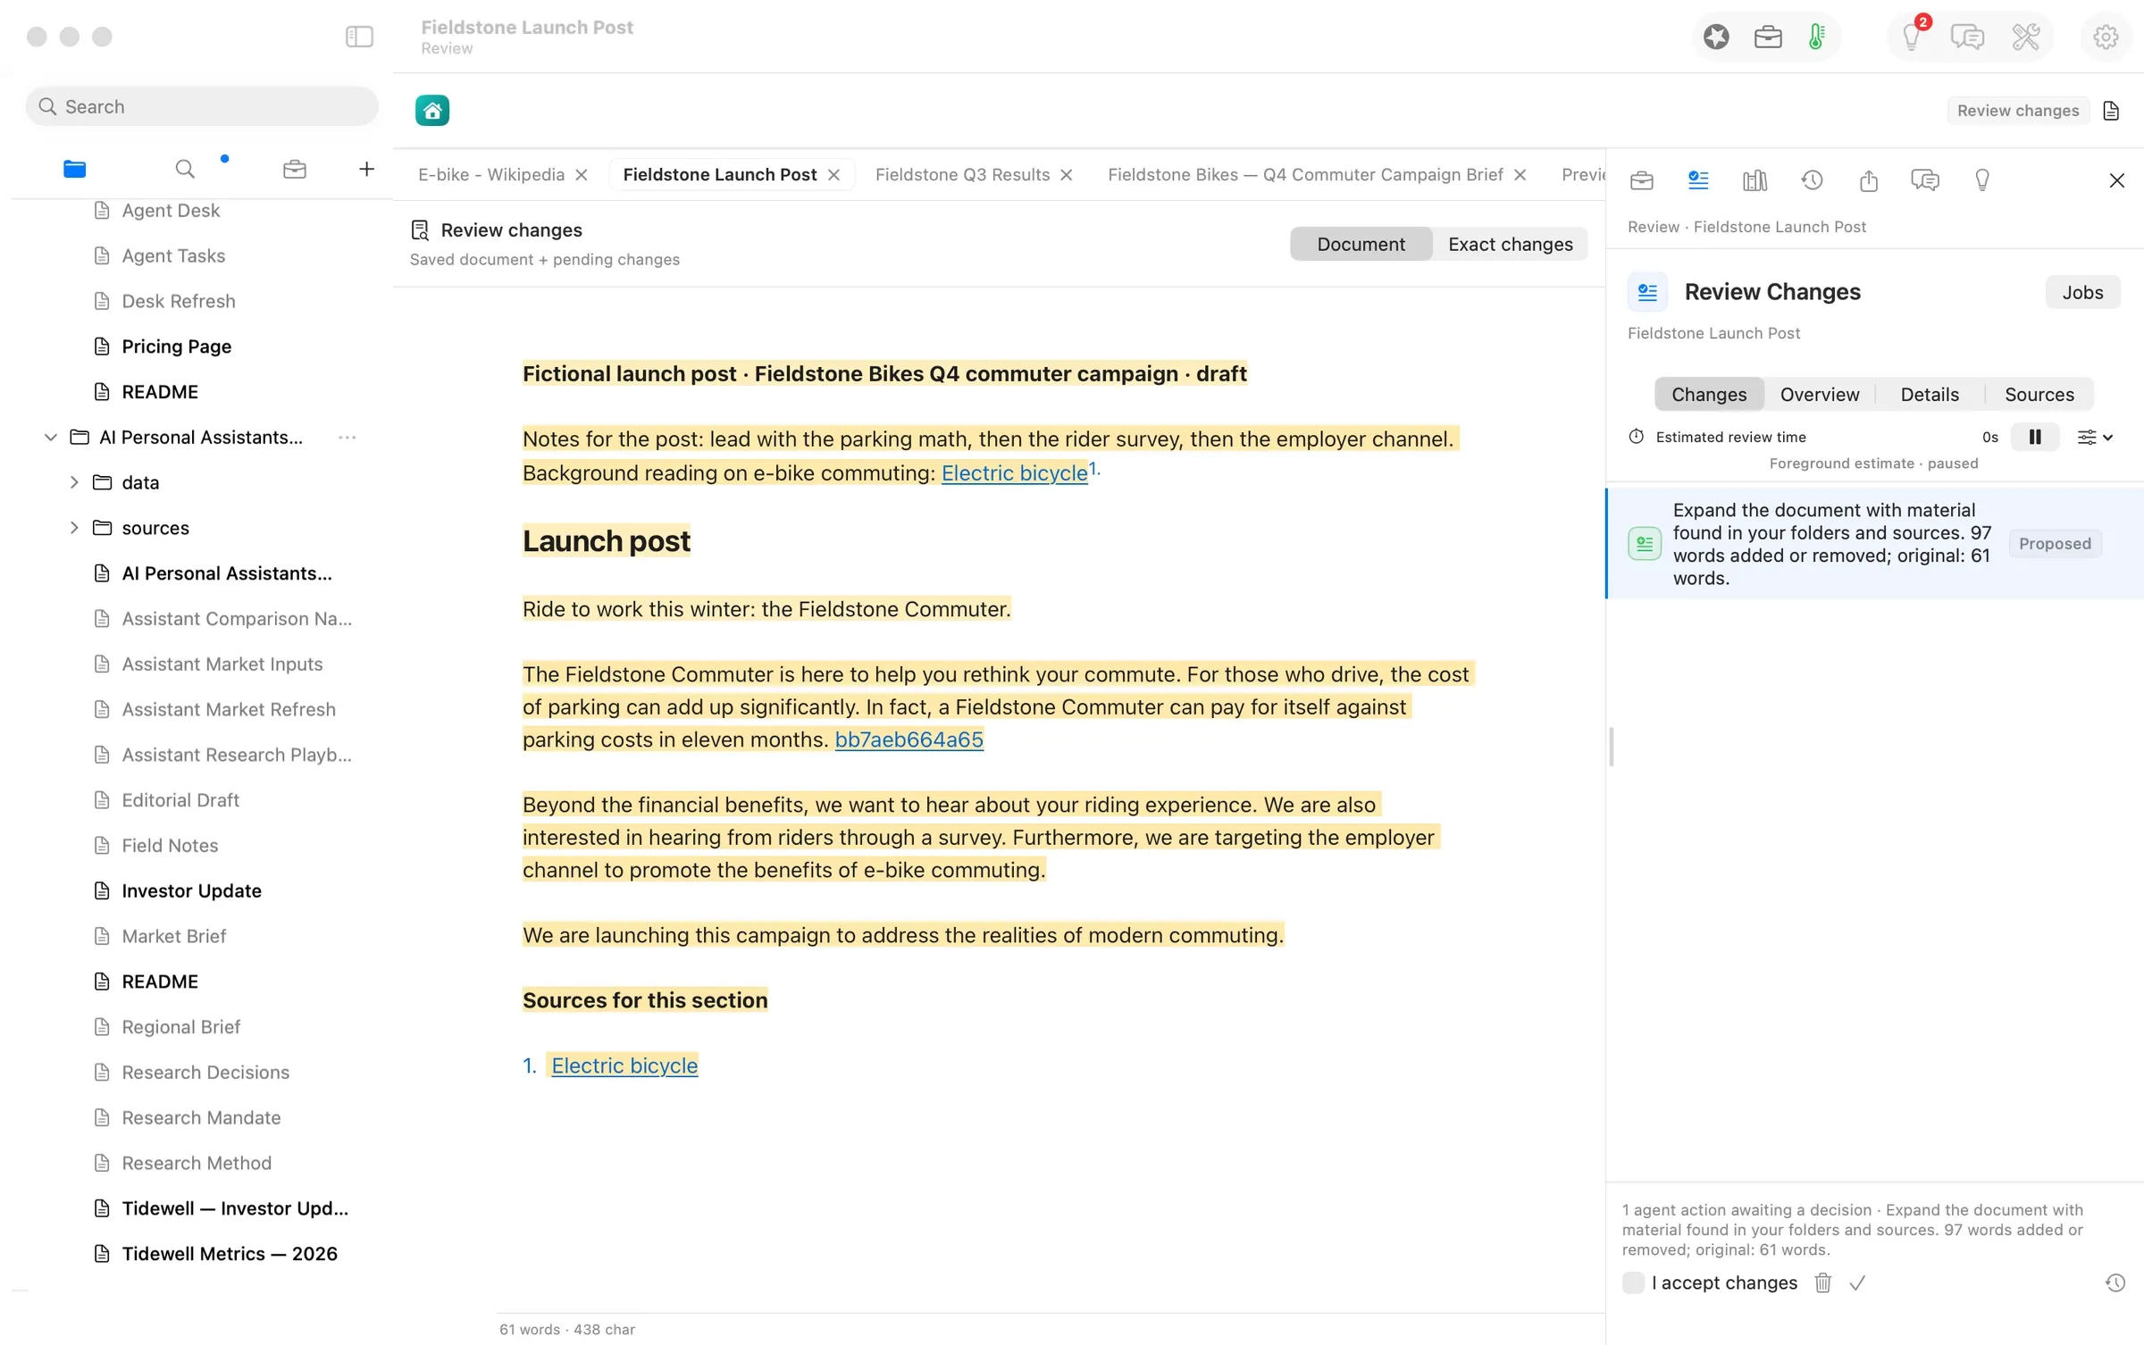Collapse the AI Personal Assistants folder
Viewport: 2144px width, 1345px height.
51,437
